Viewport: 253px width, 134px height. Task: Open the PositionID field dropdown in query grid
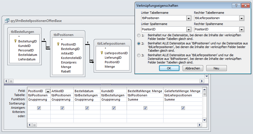pos(48,91)
